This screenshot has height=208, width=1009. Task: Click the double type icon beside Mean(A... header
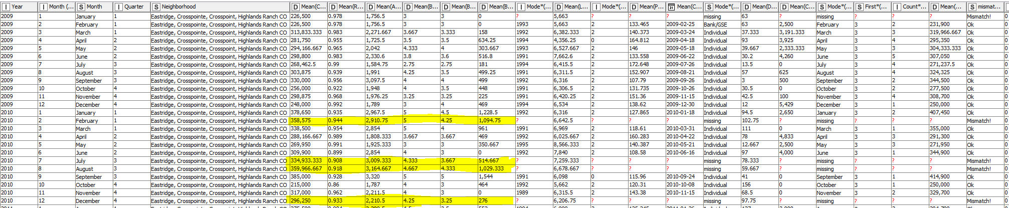371,7
